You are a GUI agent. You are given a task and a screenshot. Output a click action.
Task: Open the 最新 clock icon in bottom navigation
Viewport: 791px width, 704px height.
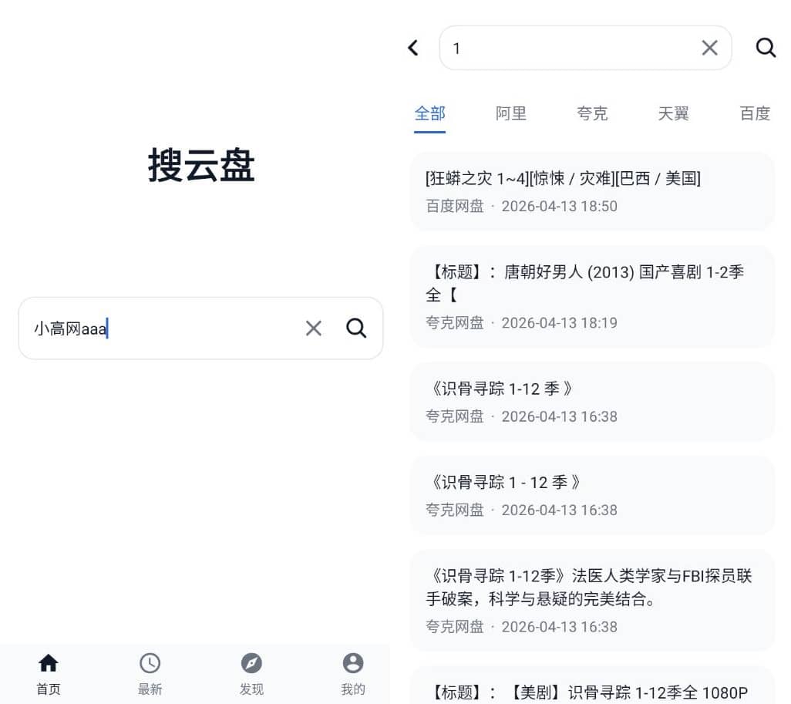tap(150, 662)
